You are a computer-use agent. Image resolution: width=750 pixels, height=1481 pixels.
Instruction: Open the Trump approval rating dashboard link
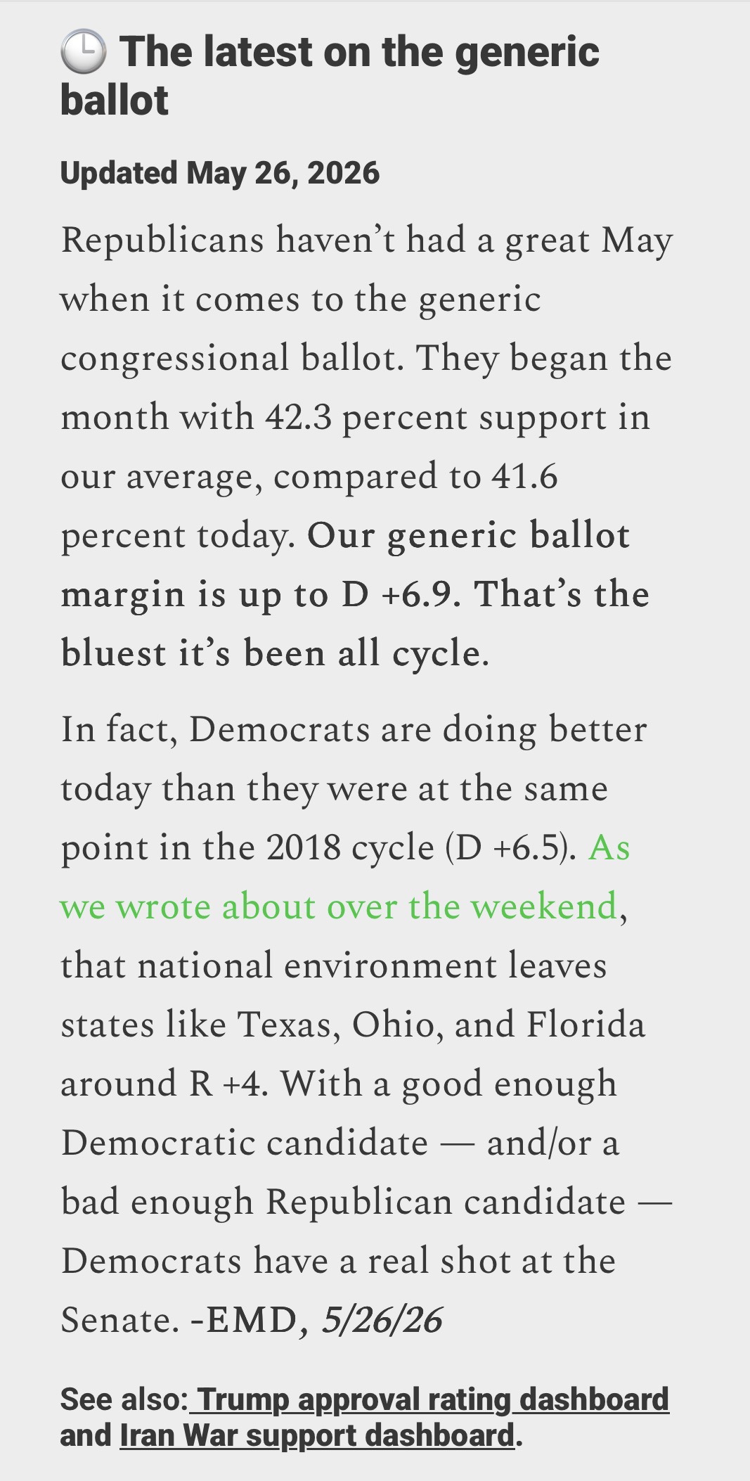click(x=429, y=1399)
